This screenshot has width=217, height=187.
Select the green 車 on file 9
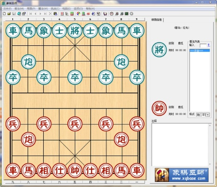tap(137, 31)
